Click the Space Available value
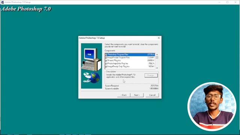This screenshot has width=240, height=135. (x=154, y=88)
